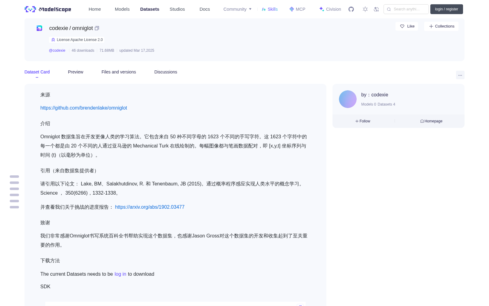Click the third outline navigation bar
This screenshot has height=306, width=489.
tap(14, 189)
